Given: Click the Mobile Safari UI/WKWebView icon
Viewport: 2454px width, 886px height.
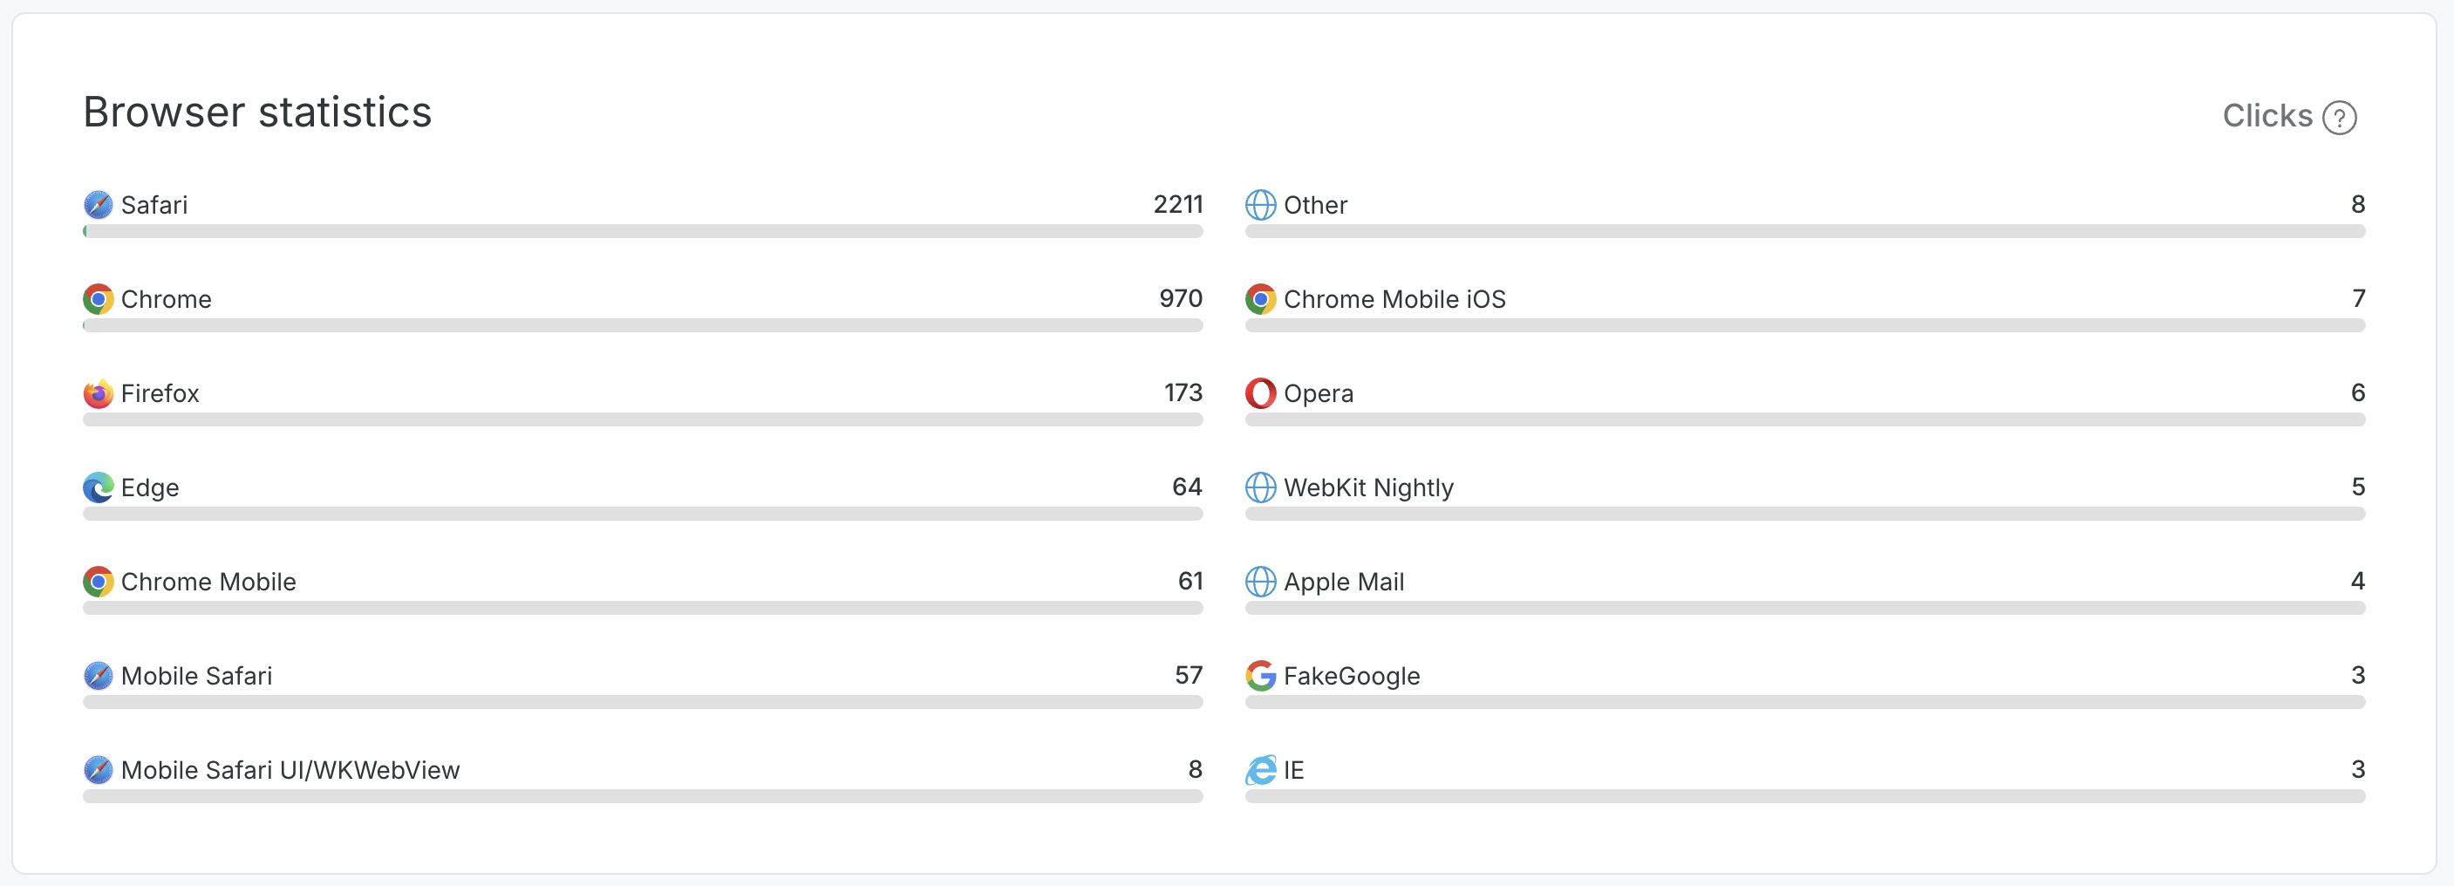Looking at the screenshot, I should [x=99, y=770].
